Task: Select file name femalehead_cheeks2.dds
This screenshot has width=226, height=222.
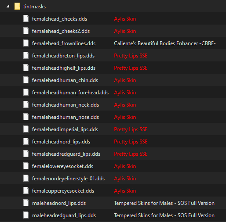Action: 61,31
